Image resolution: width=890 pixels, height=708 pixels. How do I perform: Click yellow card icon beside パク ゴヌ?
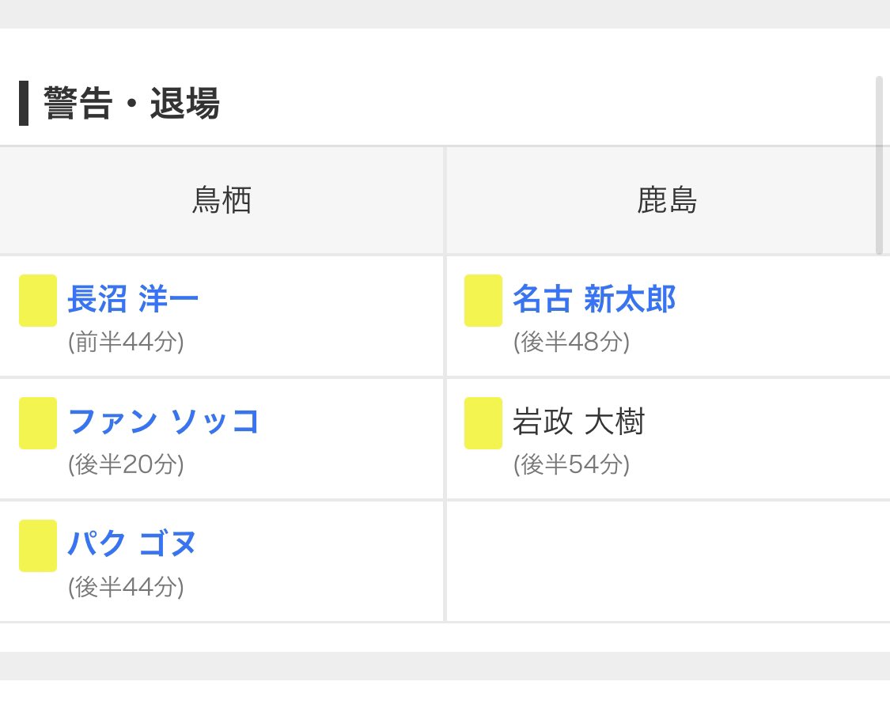pos(38,546)
